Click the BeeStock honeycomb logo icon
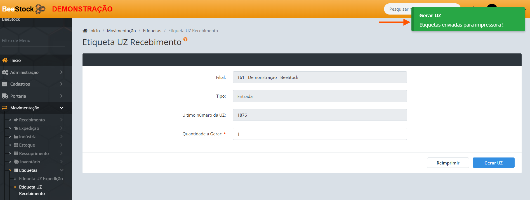Screen dimensions: 530x200 (41, 9)
